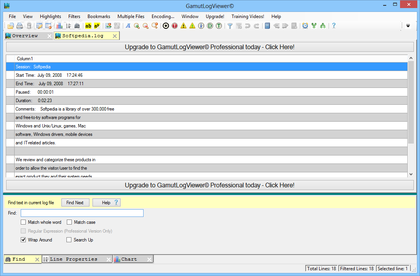Open the Upgrade! menu item
Screen dimensions: 420x276
[x=215, y=17]
